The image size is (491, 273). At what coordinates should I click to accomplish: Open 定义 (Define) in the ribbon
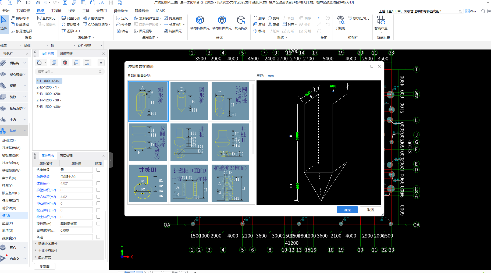(x=122, y=18)
